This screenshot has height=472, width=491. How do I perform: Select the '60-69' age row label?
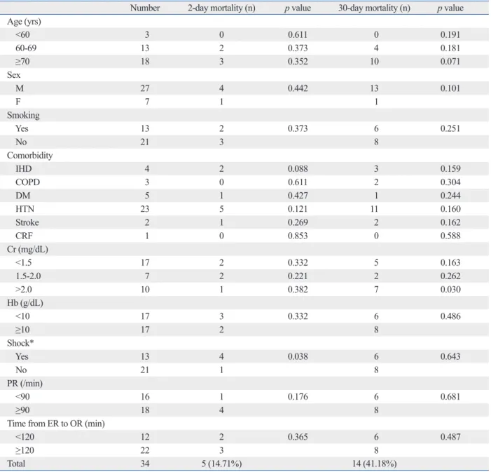tap(26, 48)
